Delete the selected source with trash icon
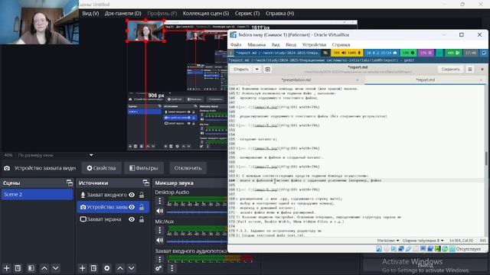This screenshot has width=490, height=275. coord(93,268)
